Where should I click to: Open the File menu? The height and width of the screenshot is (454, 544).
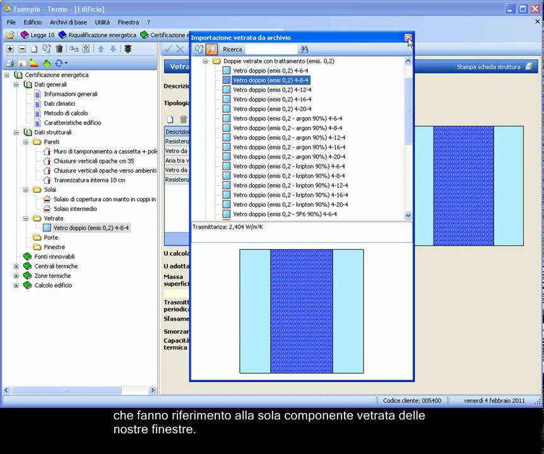(x=11, y=22)
